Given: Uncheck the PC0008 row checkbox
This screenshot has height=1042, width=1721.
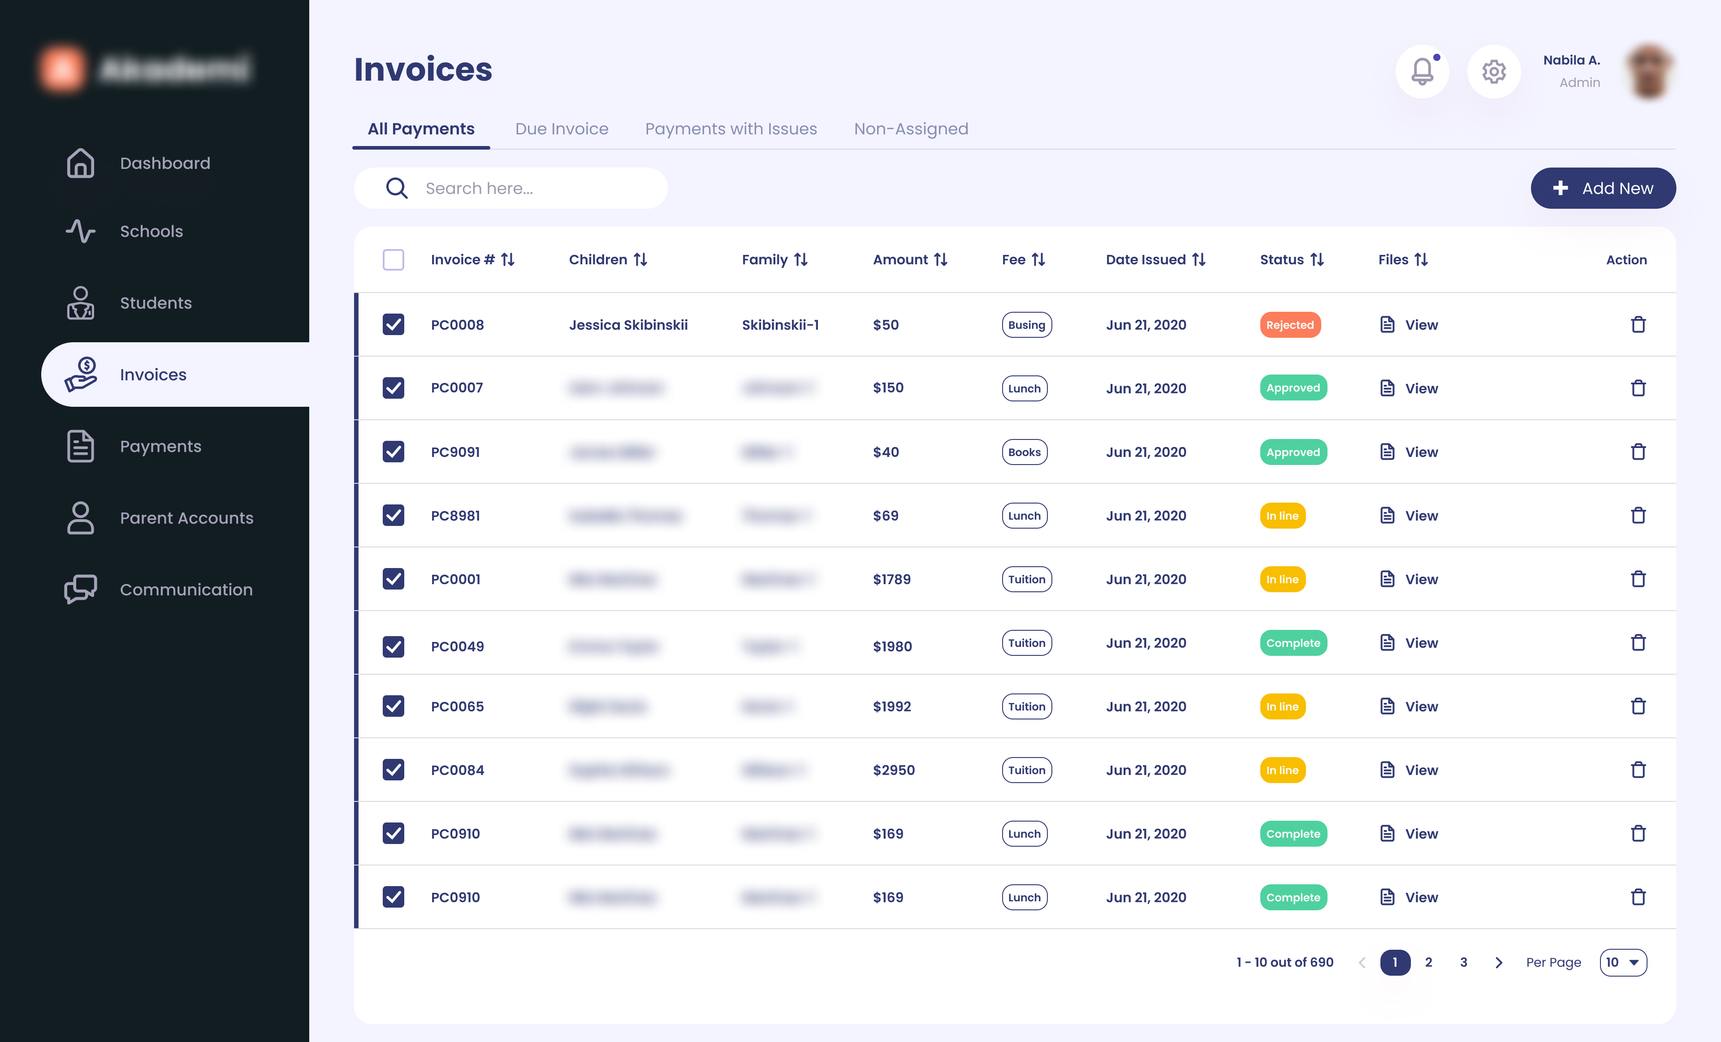Looking at the screenshot, I should [393, 324].
